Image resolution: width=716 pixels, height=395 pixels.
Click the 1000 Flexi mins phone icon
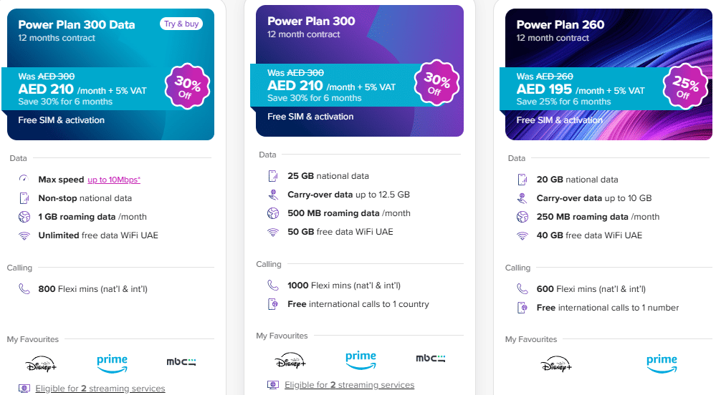coord(272,285)
